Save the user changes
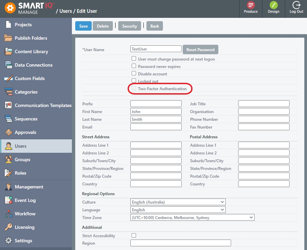 [x=83, y=26]
